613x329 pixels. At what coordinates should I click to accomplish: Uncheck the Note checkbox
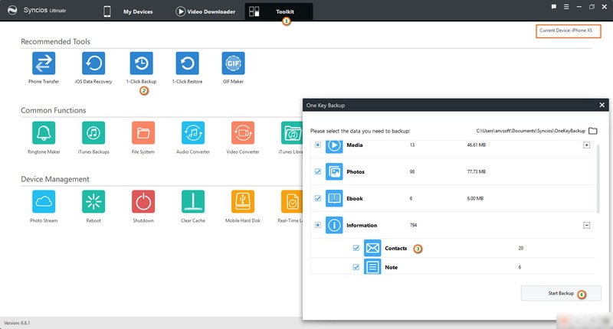point(356,267)
